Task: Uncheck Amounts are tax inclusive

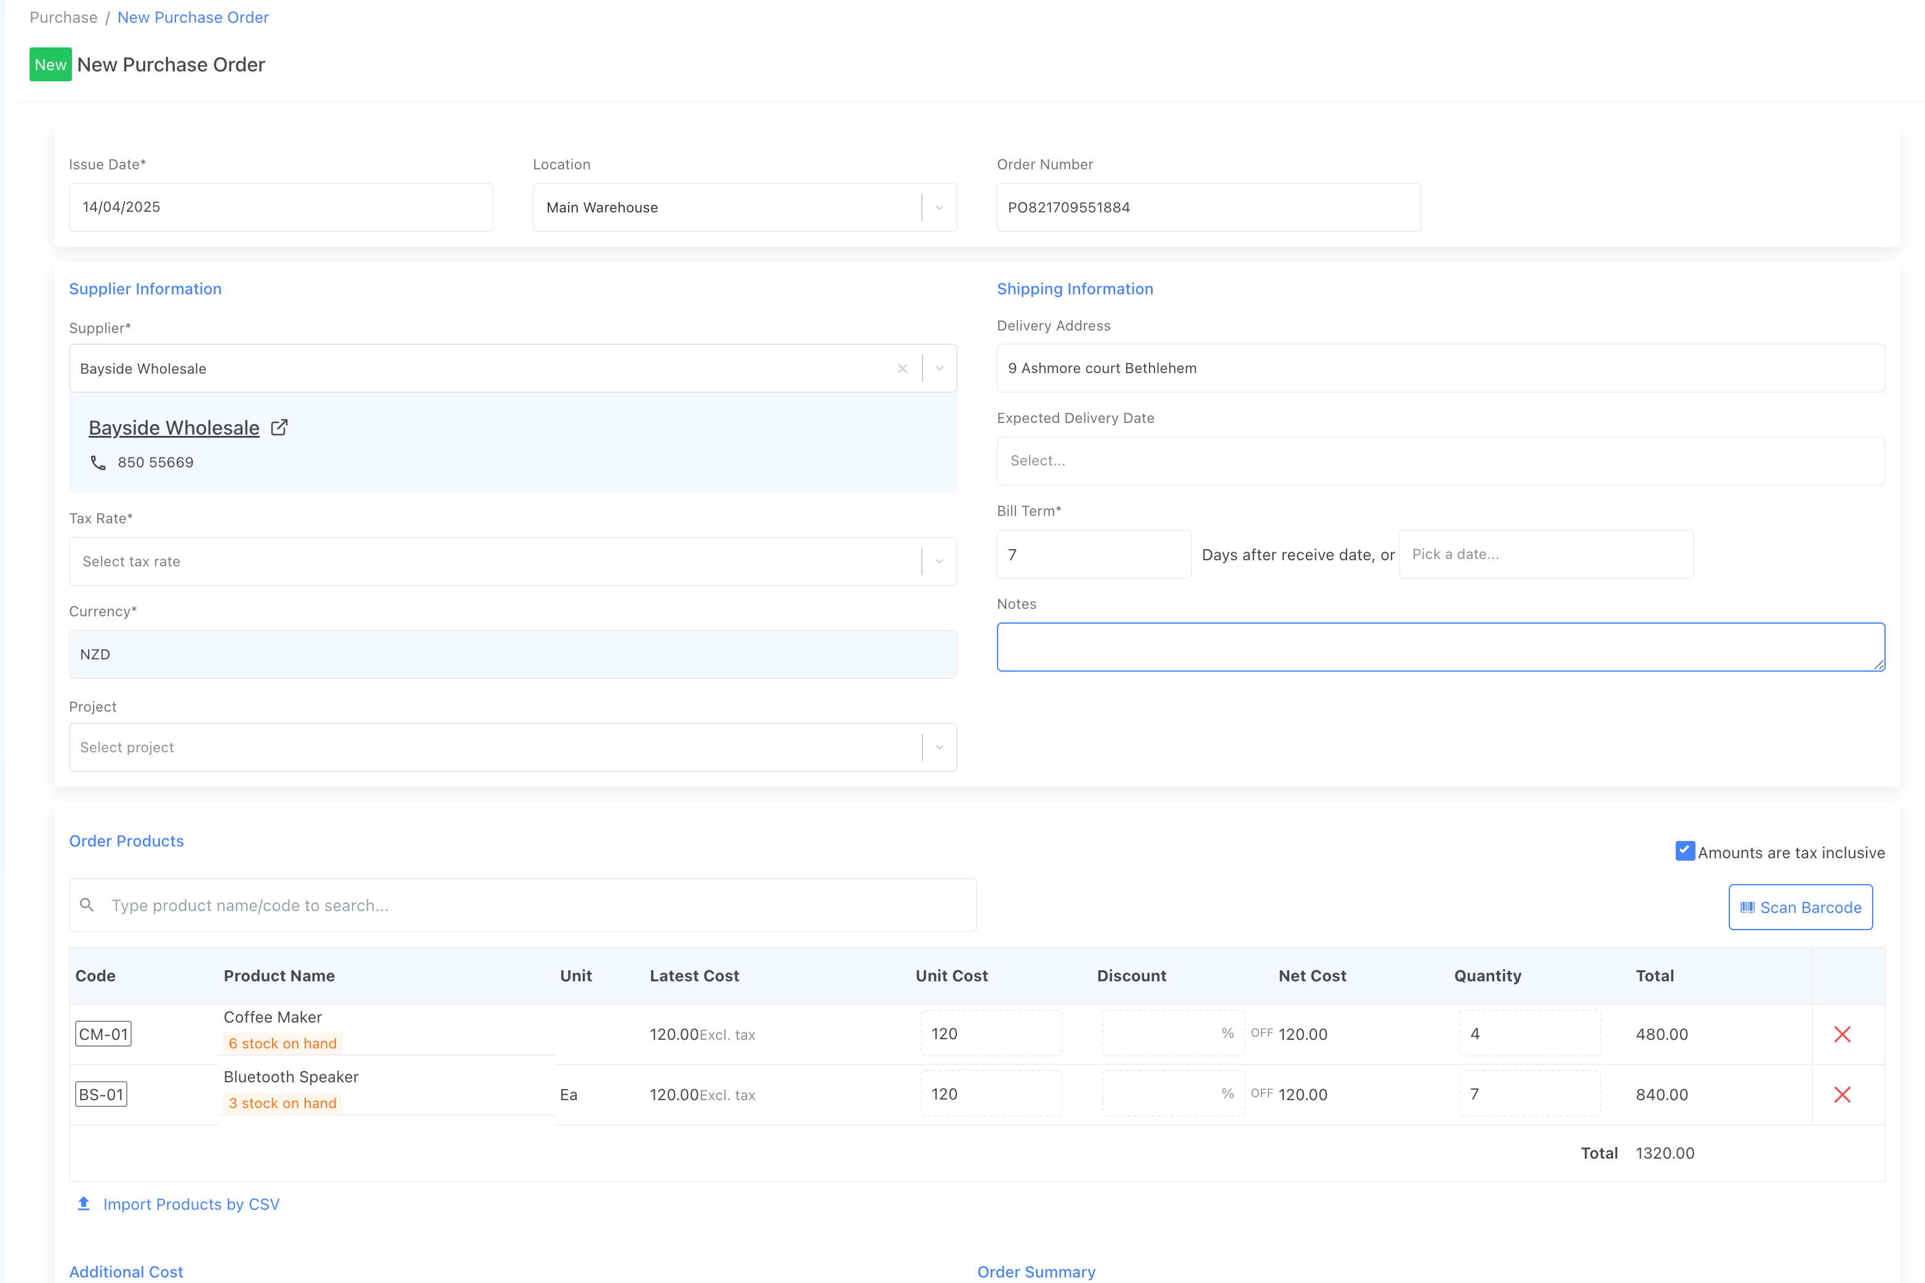Action: (1684, 851)
